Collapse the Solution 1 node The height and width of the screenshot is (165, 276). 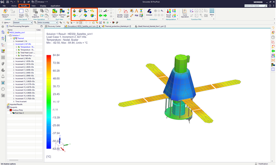[8, 35]
